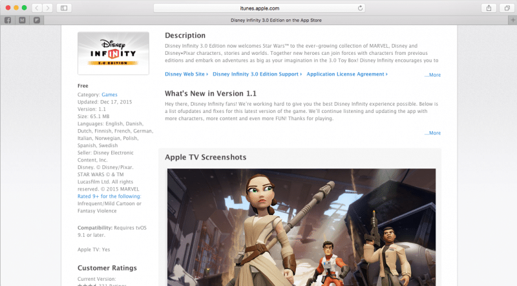The image size is (517, 286).
Task: Click the Apple TV screenshot of Rey
Action: click(301, 227)
